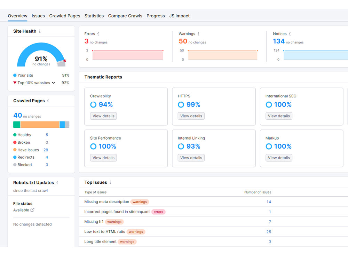
Task: Go to the Statistics tab
Action: pos(94,16)
